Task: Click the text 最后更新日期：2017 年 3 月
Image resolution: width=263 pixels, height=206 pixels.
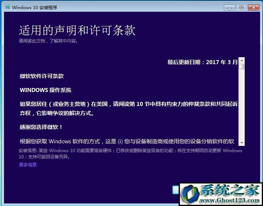Action: (x=202, y=62)
